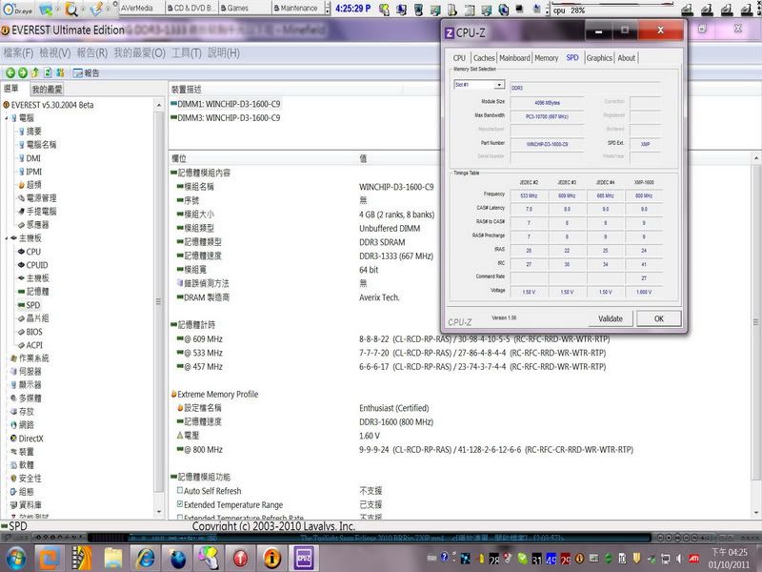Switch to CPU-Z Memory tab

[546, 58]
